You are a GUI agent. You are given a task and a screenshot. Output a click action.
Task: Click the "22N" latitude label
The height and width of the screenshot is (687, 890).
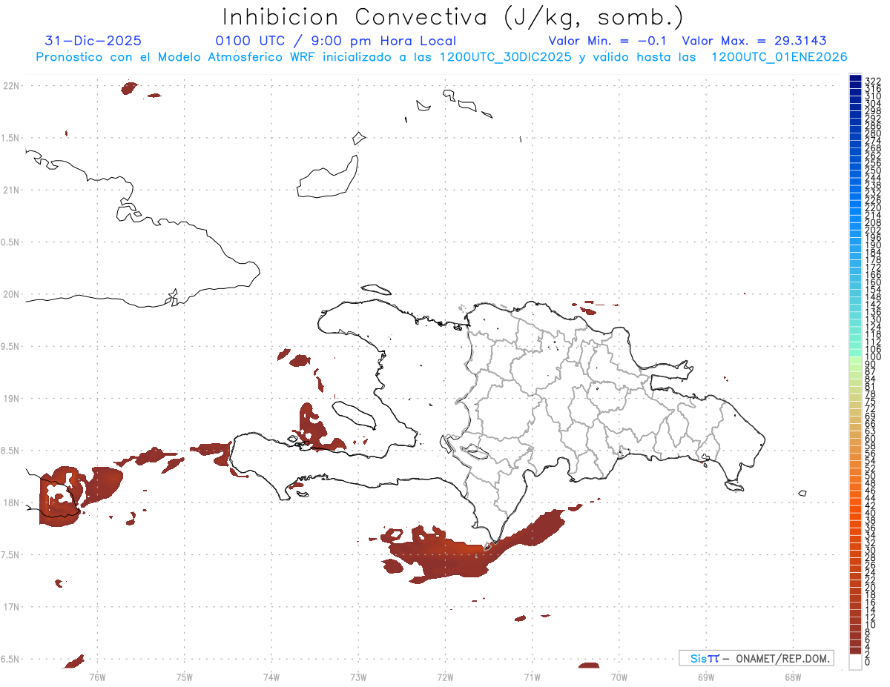11,86
